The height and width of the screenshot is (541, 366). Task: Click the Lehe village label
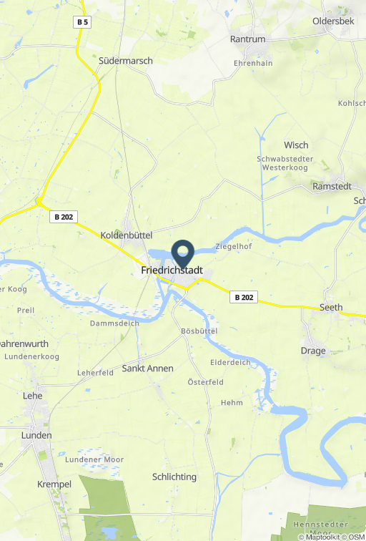(32, 396)
